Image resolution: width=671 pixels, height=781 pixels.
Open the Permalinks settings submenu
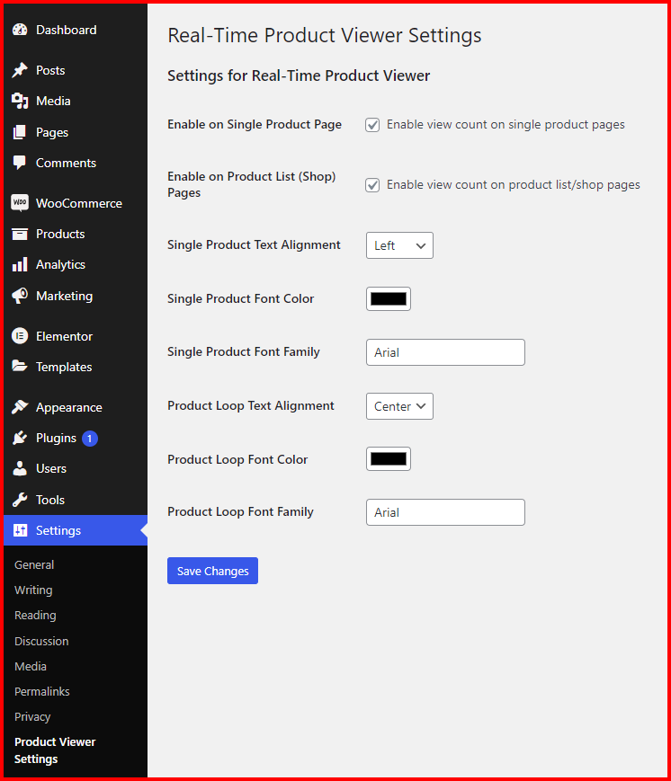coord(42,691)
